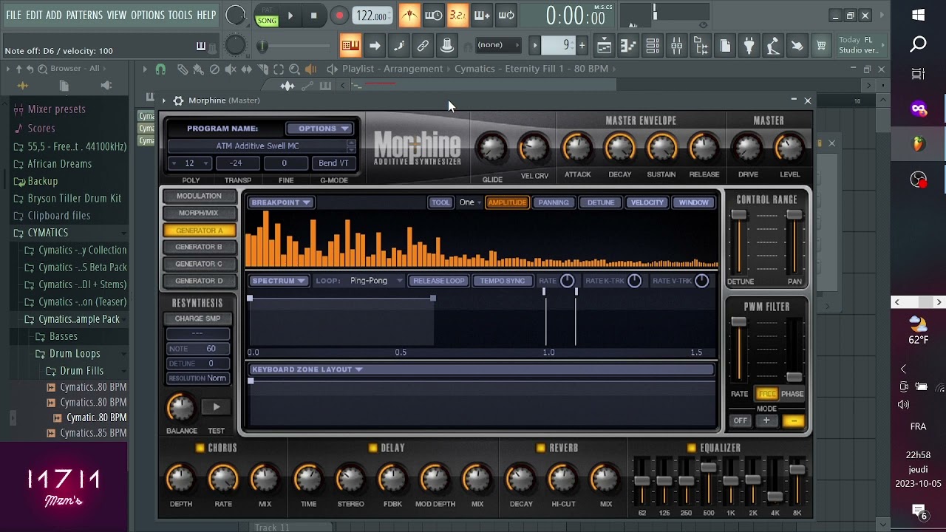
Task: Open the SPECTRUM dropdown
Action: point(279,281)
